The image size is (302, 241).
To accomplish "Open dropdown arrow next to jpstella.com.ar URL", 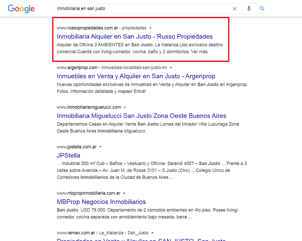I will [100, 147].
